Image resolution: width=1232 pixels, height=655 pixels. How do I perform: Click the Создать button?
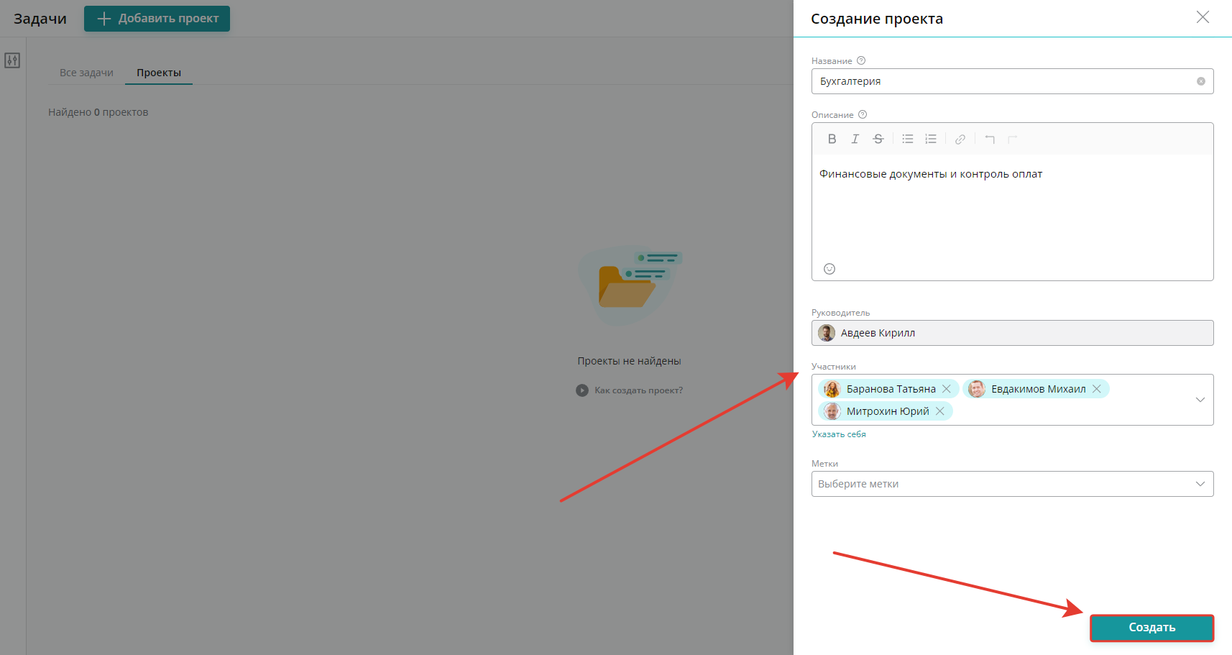coord(1151,628)
